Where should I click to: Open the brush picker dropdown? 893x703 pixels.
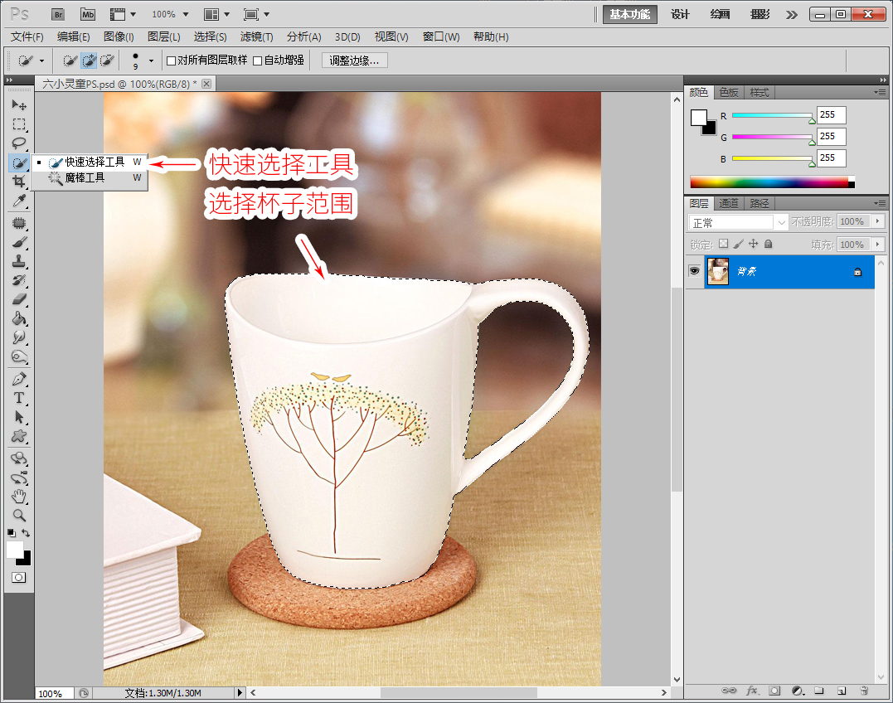[151, 61]
